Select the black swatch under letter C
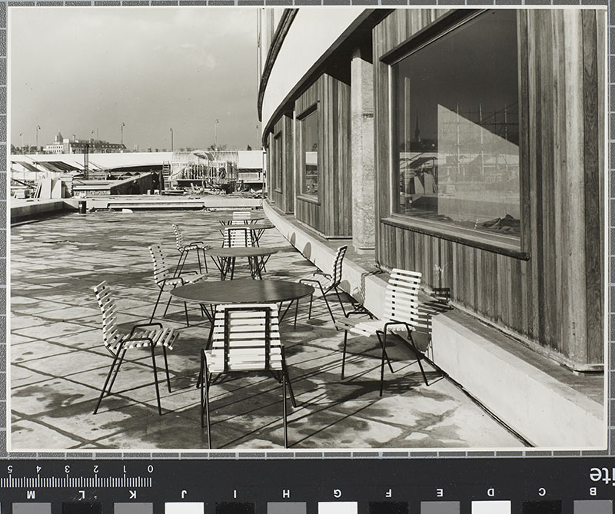The image size is (615, 514). [x=541, y=507]
